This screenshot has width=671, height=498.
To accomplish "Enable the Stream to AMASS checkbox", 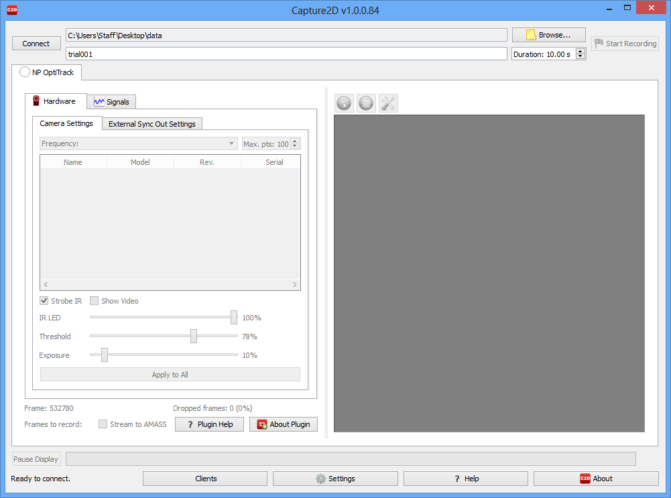I will click(x=103, y=424).
